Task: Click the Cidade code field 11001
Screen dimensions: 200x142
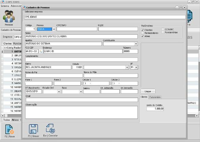Action: (77, 67)
